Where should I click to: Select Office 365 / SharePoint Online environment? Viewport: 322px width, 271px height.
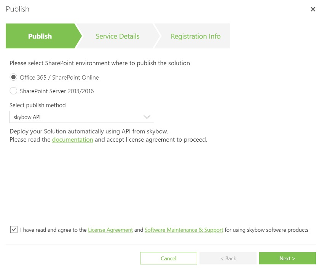coord(13,77)
